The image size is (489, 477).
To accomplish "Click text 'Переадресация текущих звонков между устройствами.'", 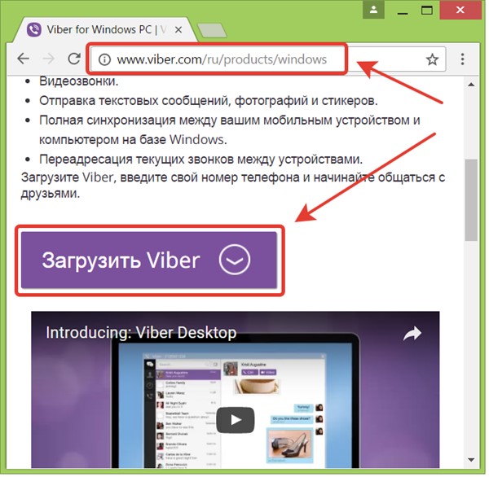I will pyautogui.click(x=200, y=160).
